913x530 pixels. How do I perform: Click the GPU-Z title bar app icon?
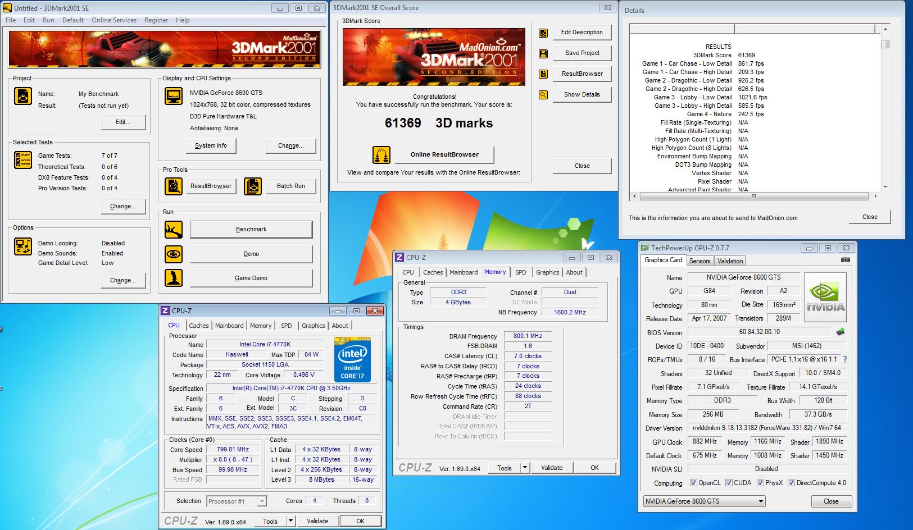(x=644, y=248)
